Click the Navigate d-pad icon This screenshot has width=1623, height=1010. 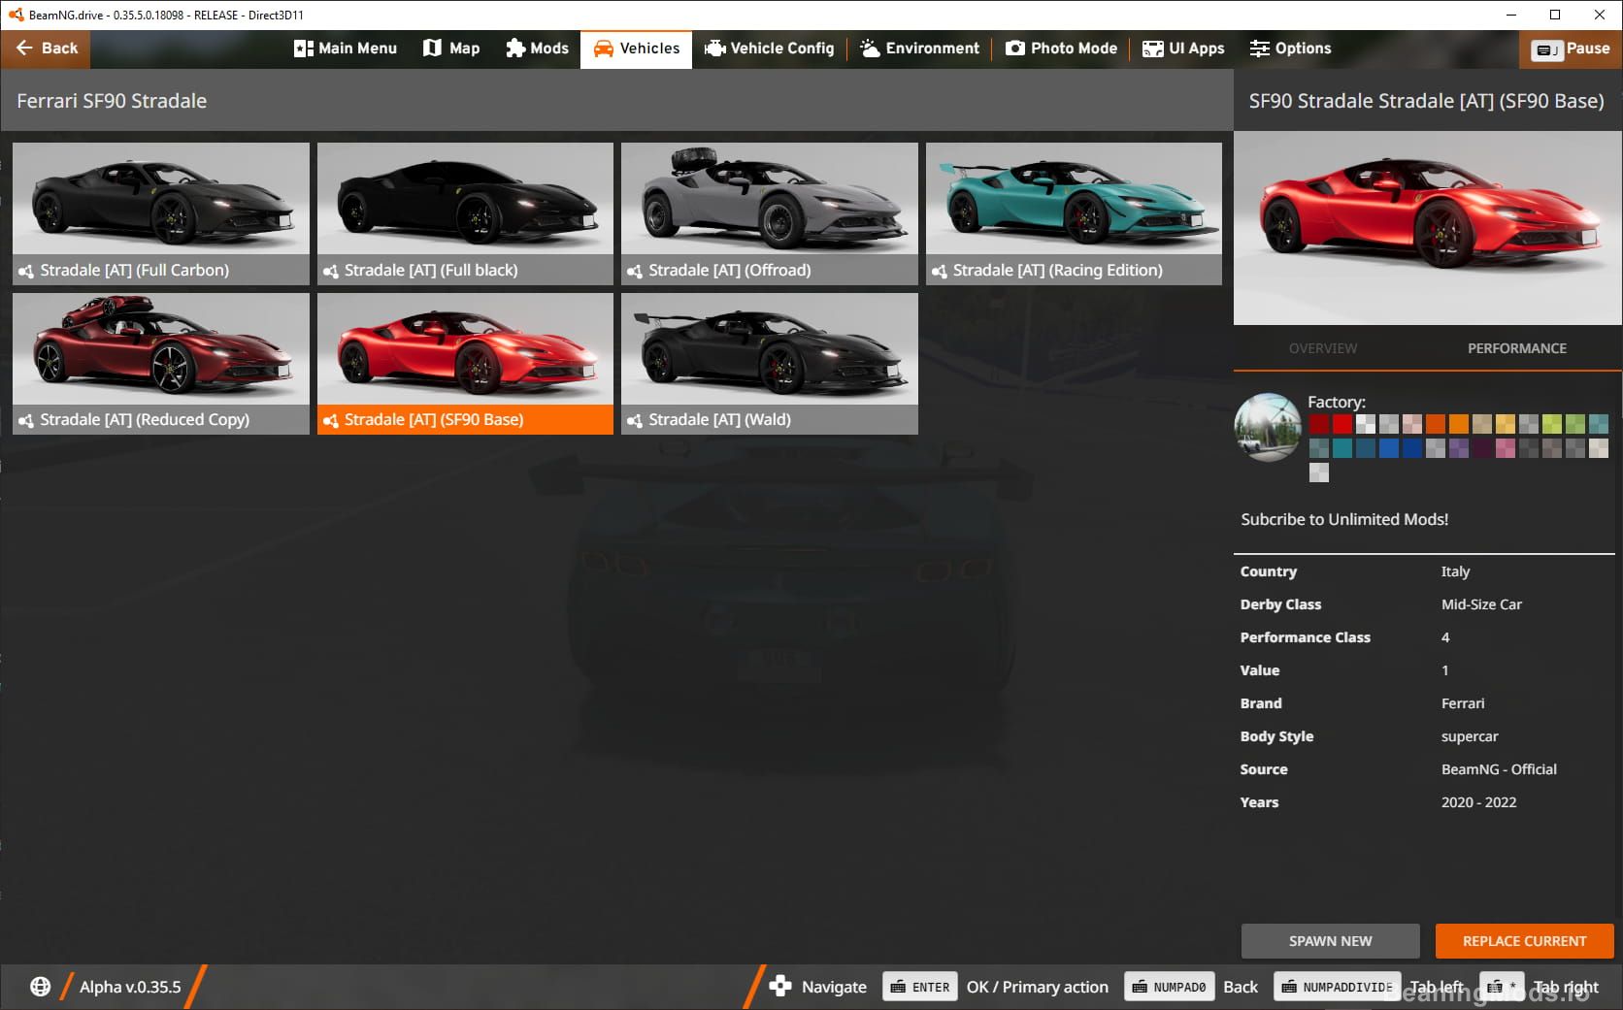(780, 987)
